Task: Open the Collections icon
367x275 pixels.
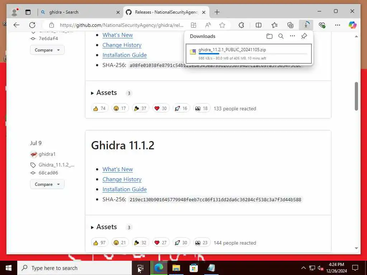Action: 290,25
